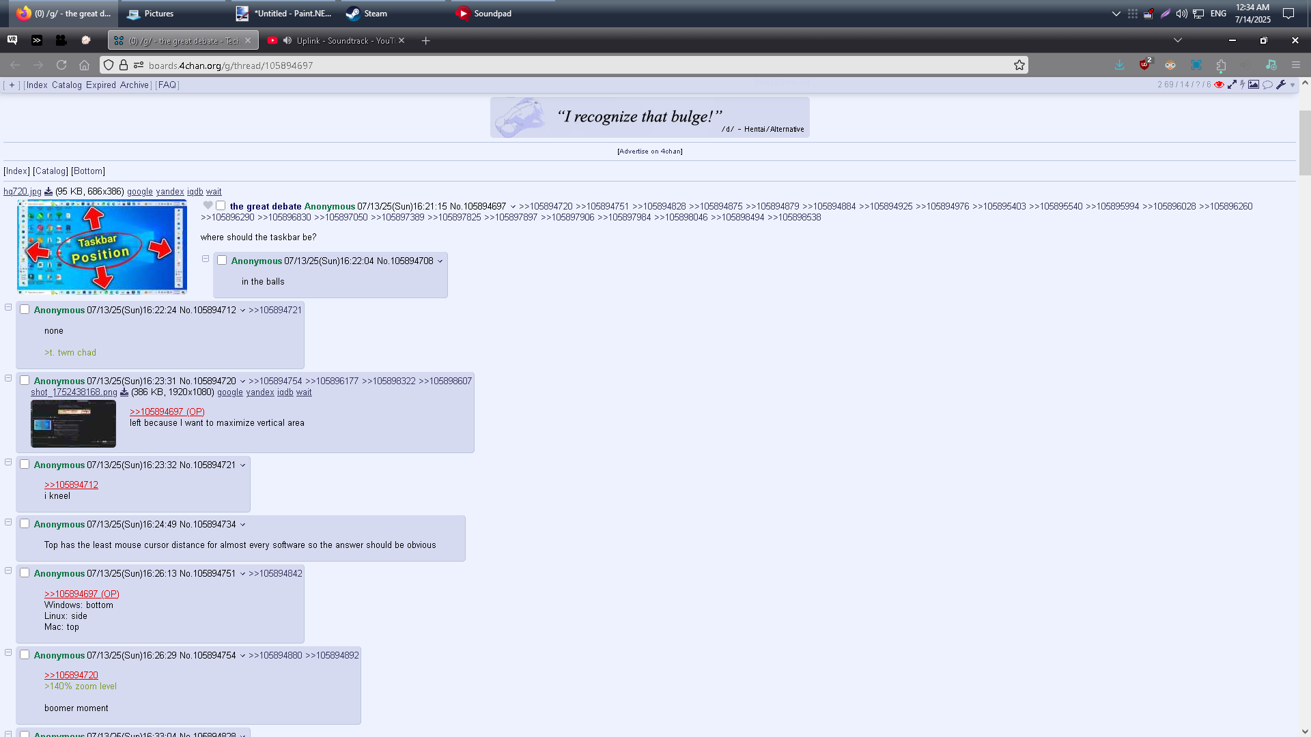The height and width of the screenshot is (737, 1311).
Task: Check the checkbox for post No.105894721
Action: tap(25, 464)
